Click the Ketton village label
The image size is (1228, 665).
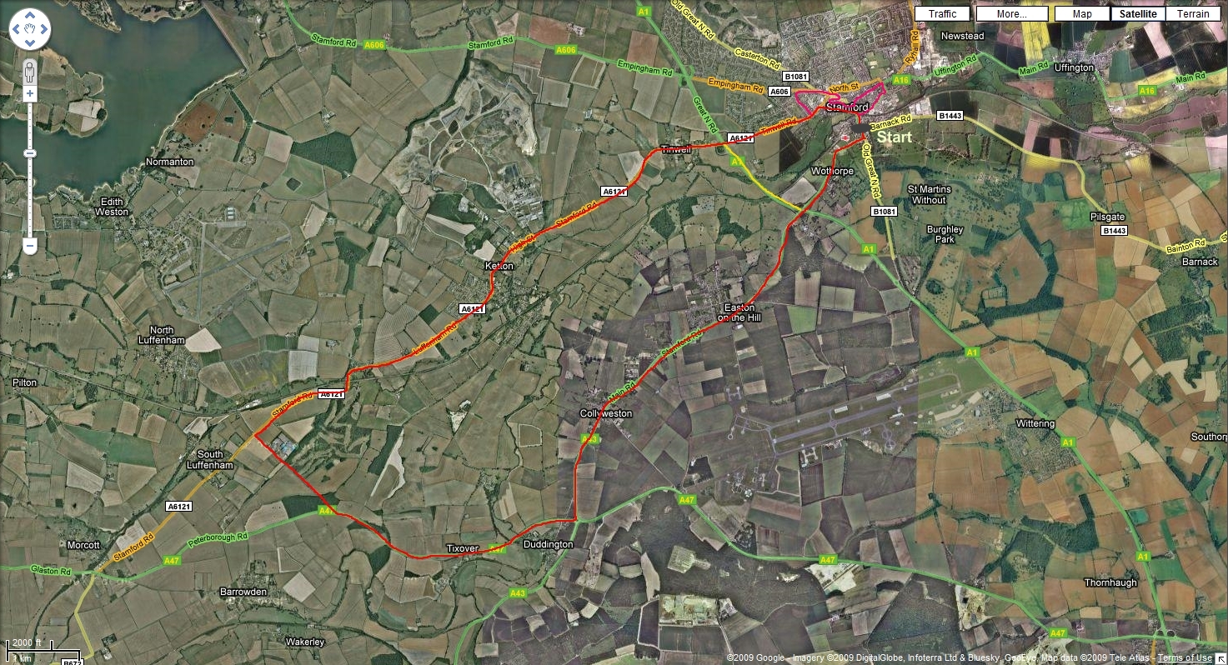499,266
